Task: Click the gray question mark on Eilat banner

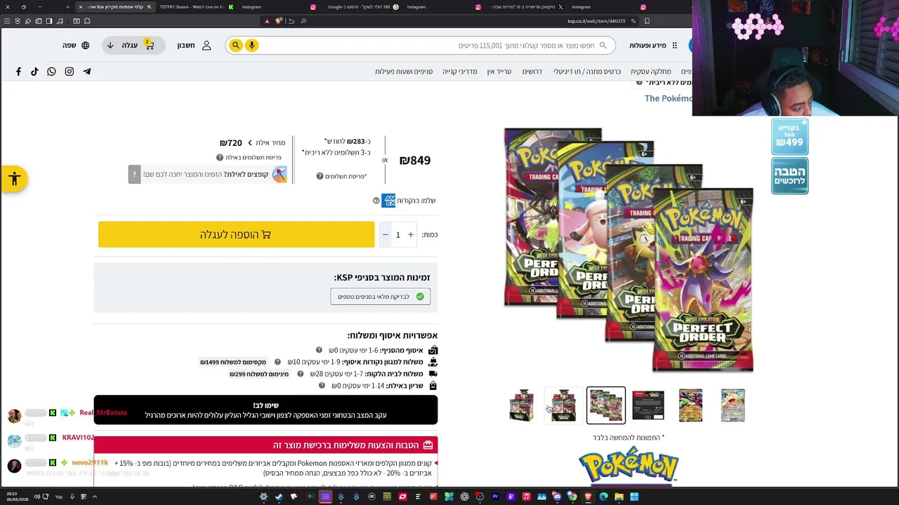Action: coord(134,174)
